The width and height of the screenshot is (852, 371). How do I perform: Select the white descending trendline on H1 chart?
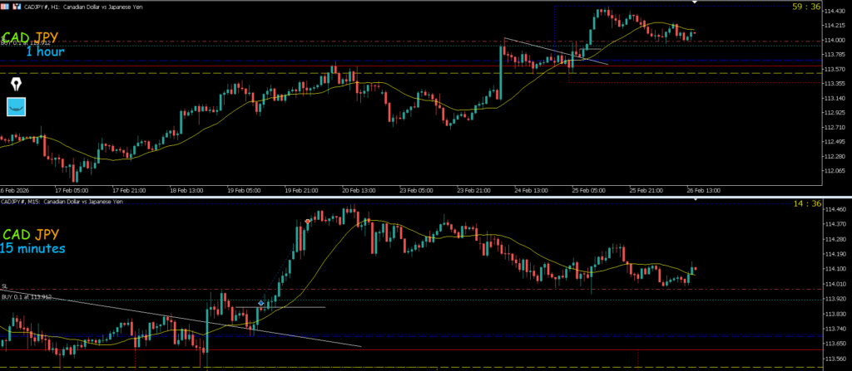tap(556, 51)
